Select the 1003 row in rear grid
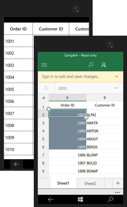127x207 pixels. (18, 65)
